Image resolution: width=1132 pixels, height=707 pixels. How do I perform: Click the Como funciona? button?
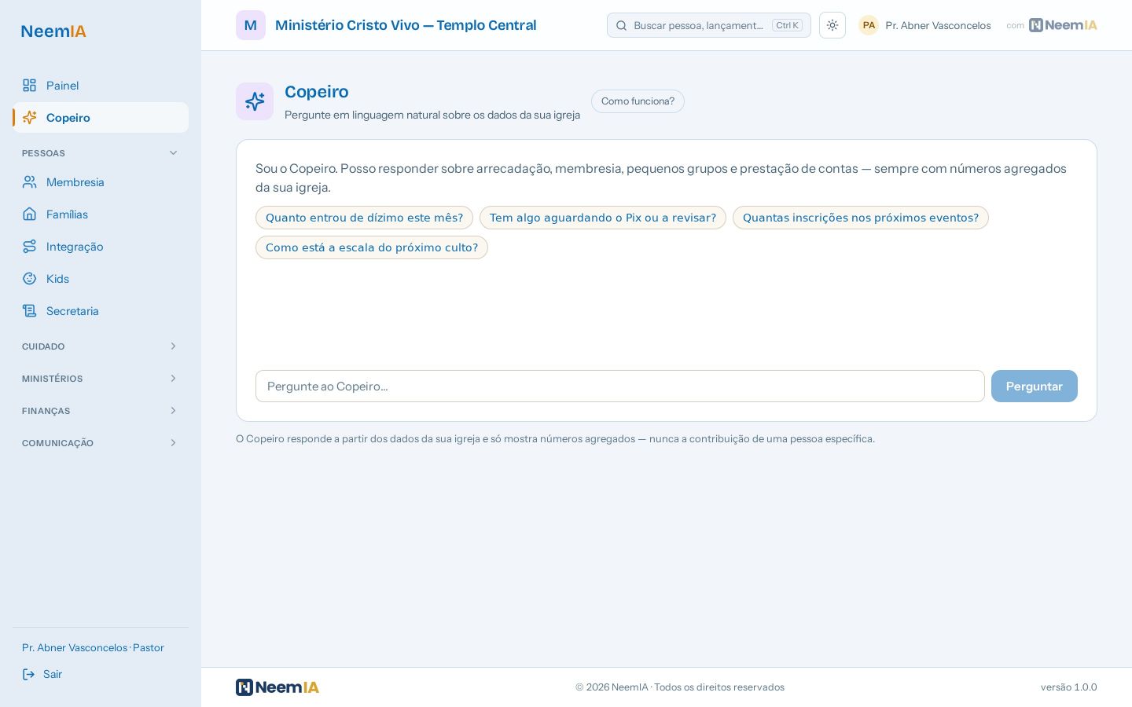point(638,101)
